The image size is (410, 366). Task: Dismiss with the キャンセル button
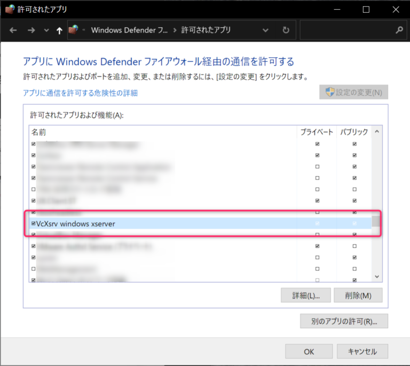point(362,352)
